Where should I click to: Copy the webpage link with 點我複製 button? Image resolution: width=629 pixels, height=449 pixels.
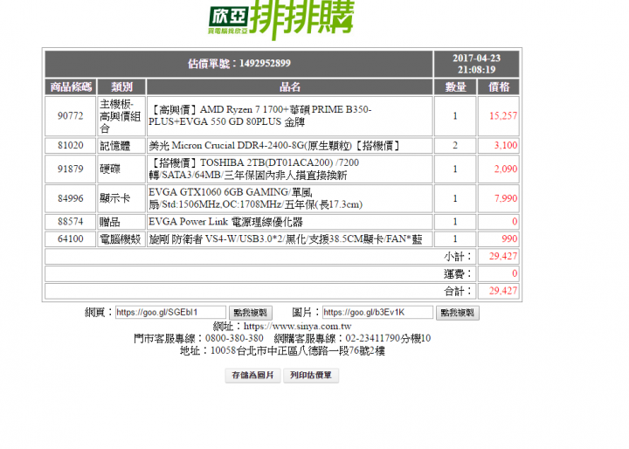(x=251, y=313)
